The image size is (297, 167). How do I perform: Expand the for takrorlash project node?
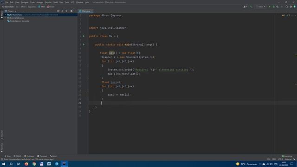(x=5, y=15)
